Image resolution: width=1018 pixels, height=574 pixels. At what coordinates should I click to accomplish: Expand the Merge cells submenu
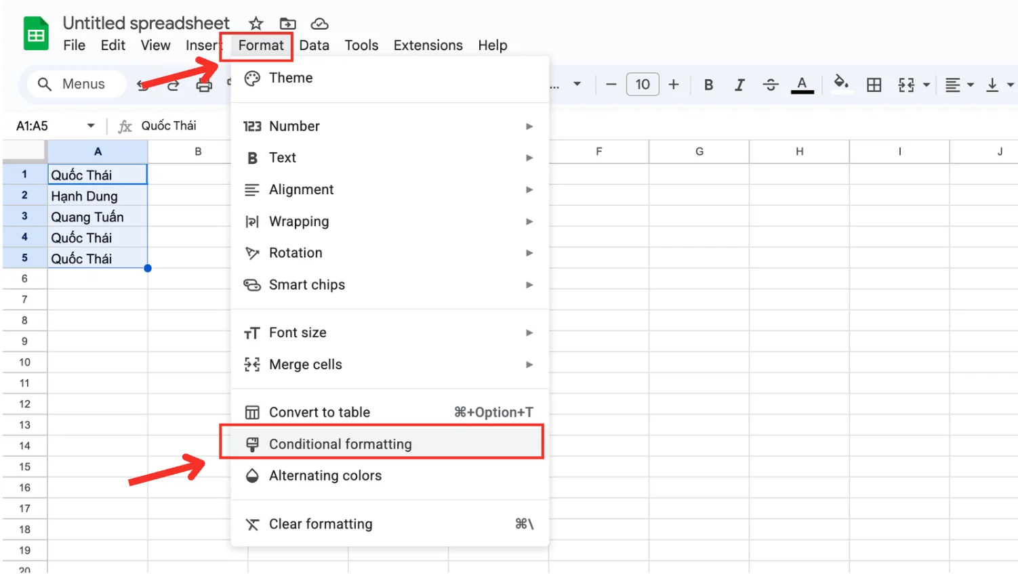pyautogui.click(x=390, y=364)
